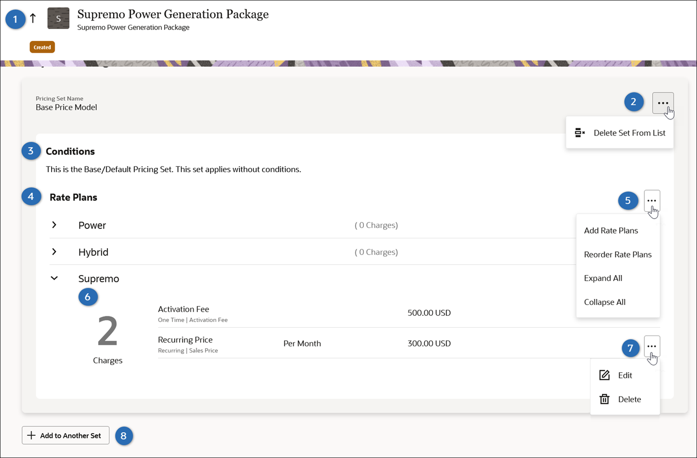Viewport: 697px width, 458px height.
Task: Select Add Rate Plans menu option
Action: pyautogui.click(x=611, y=230)
